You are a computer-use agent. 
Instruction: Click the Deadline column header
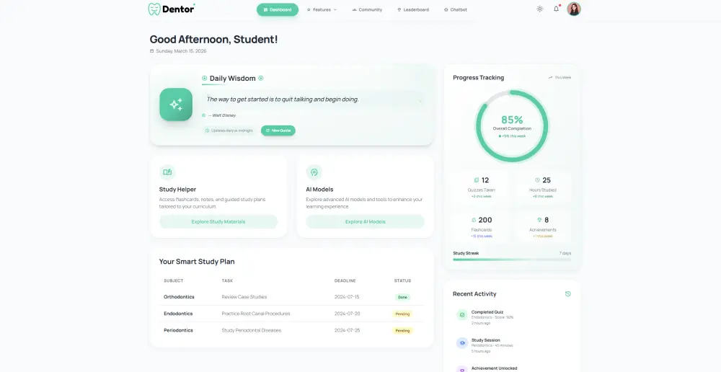(345, 280)
